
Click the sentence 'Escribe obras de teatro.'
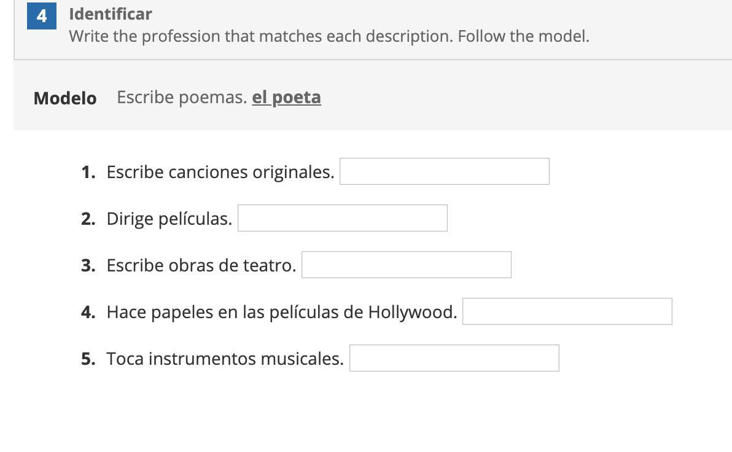coord(201,265)
